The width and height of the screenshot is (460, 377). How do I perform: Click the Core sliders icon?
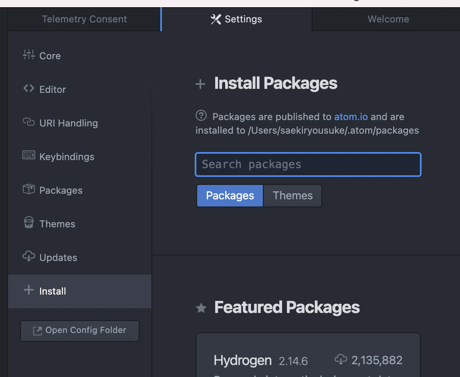(x=29, y=55)
